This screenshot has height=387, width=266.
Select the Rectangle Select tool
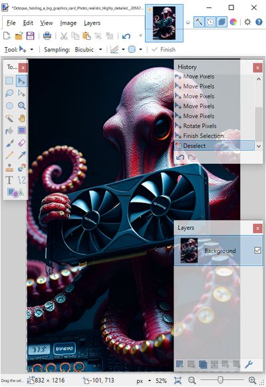pyautogui.click(x=9, y=81)
